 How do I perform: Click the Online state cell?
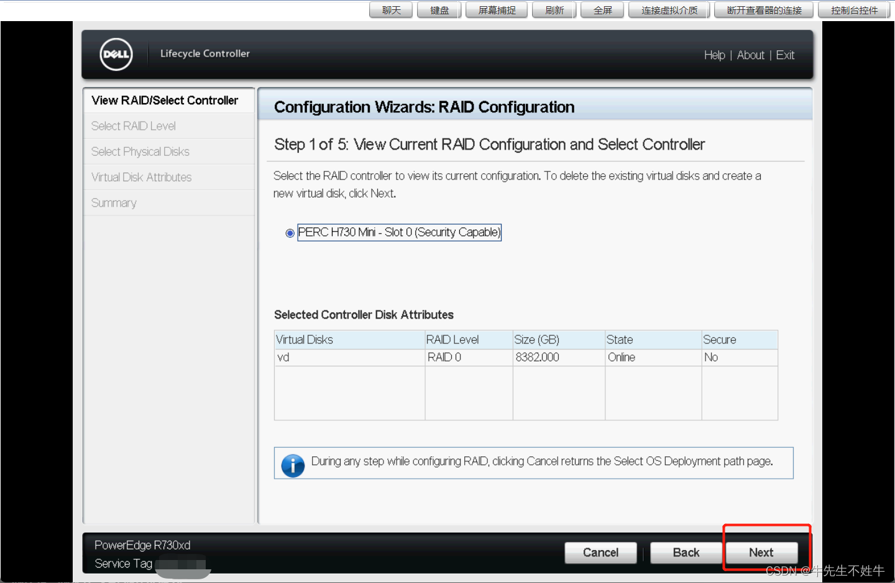tap(653, 358)
